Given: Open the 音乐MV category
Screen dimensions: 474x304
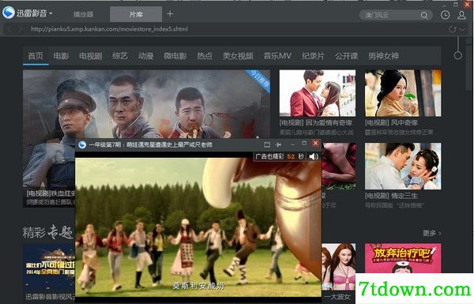Looking at the screenshot, I should (277, 56).
